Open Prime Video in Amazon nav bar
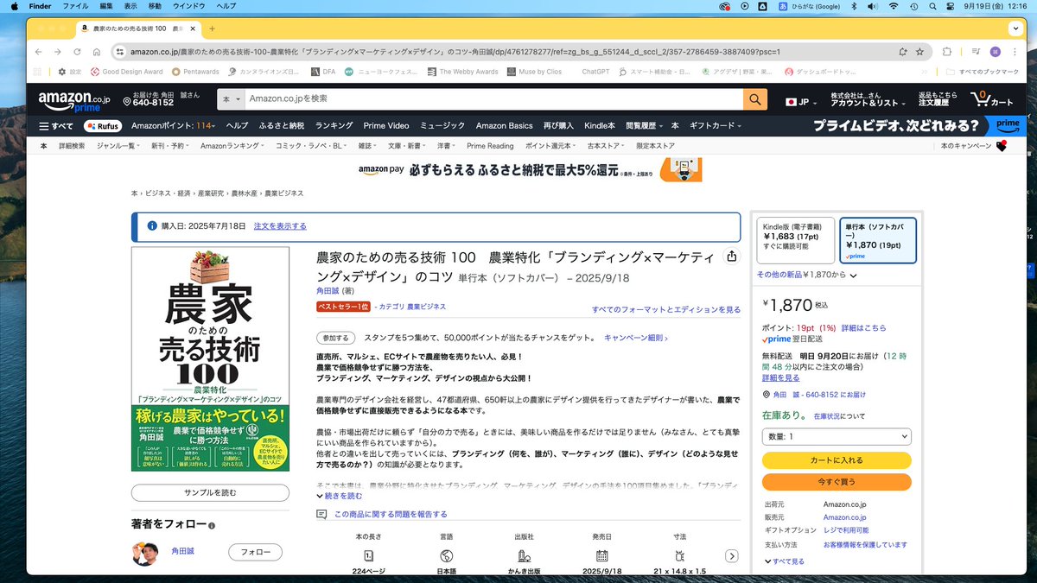Image resolution: width=1037 pixels, height=583 pixels. (x=386, y=126)
